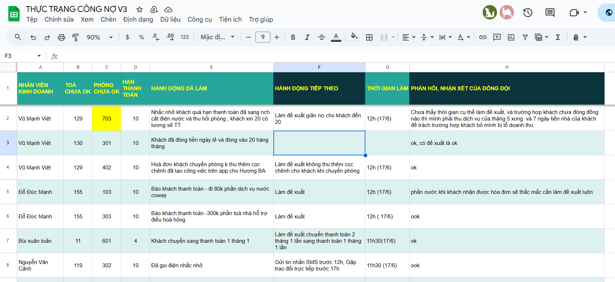This screenshot has height=282, width=615.
Task: Select the paint format tool
Action: click(x=76, y=37)
